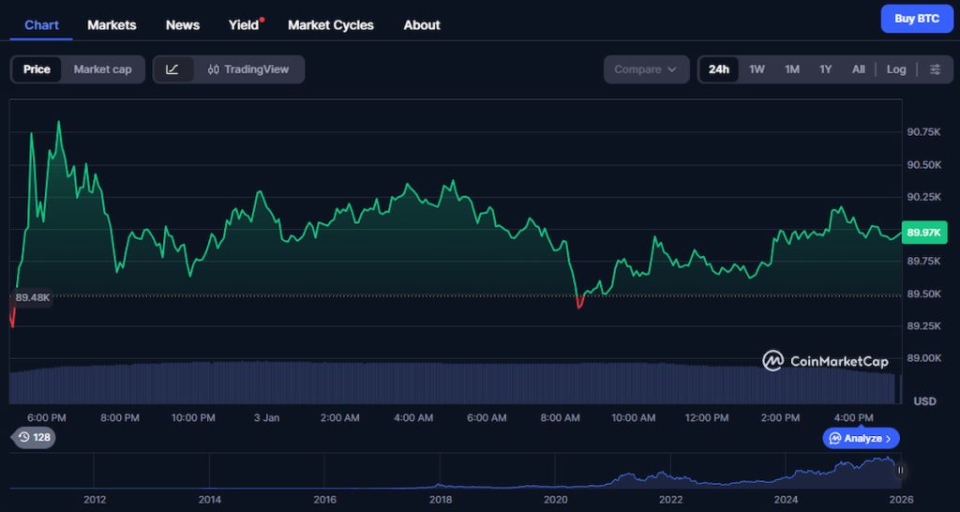Show the 1Y price history
This screenshot has width=960, height=512.
pos(825,69)
